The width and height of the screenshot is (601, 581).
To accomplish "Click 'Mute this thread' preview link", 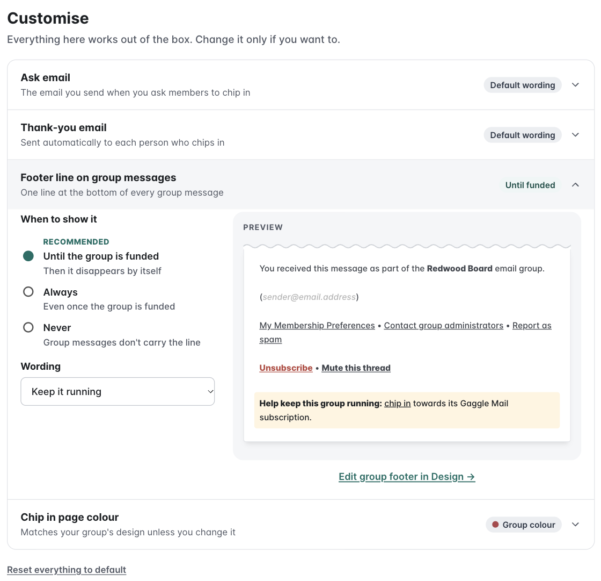I will 356,368.
